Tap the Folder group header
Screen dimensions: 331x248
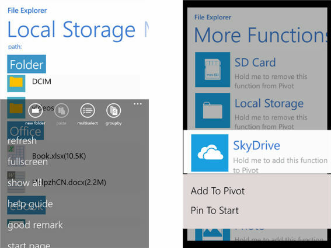[27, 64]
